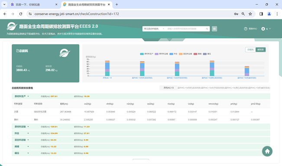Toggle 碾压 legend series in chart
Image resolution: width=282 pixels, height=166 pixels.
tap(207, 54)
